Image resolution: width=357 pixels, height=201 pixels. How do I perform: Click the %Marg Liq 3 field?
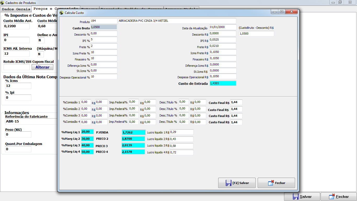[x=87, y=145]
